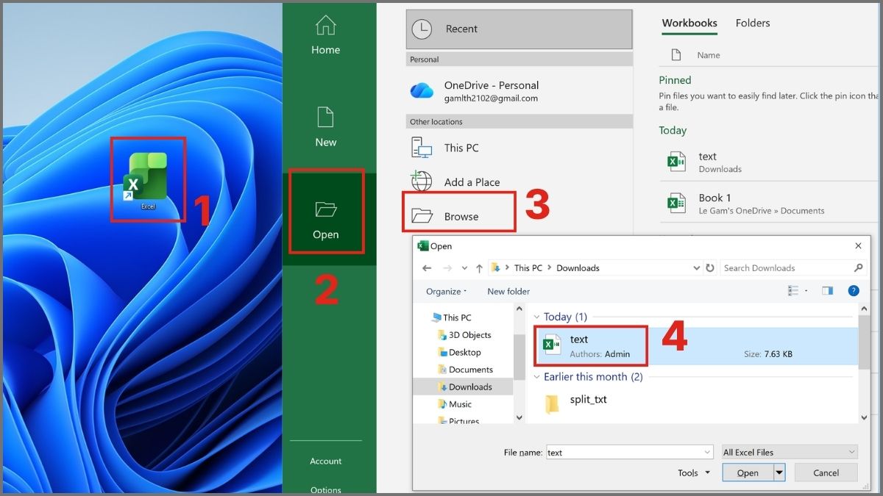The image size is (883, 496).
Task: Click the change view icon
Action: (x=794, y=291)
